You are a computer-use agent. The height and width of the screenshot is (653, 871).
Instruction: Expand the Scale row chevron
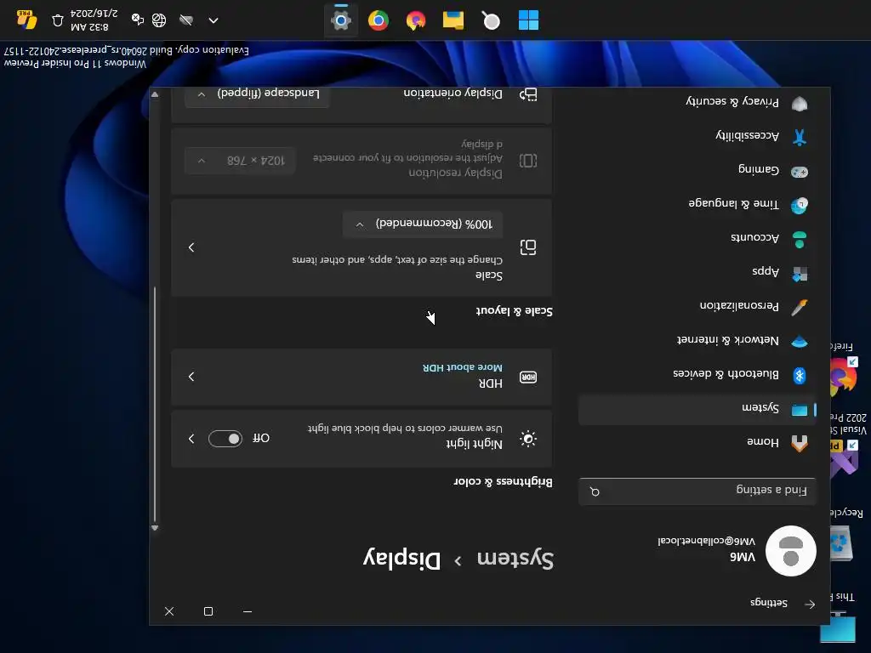point(191,247)
